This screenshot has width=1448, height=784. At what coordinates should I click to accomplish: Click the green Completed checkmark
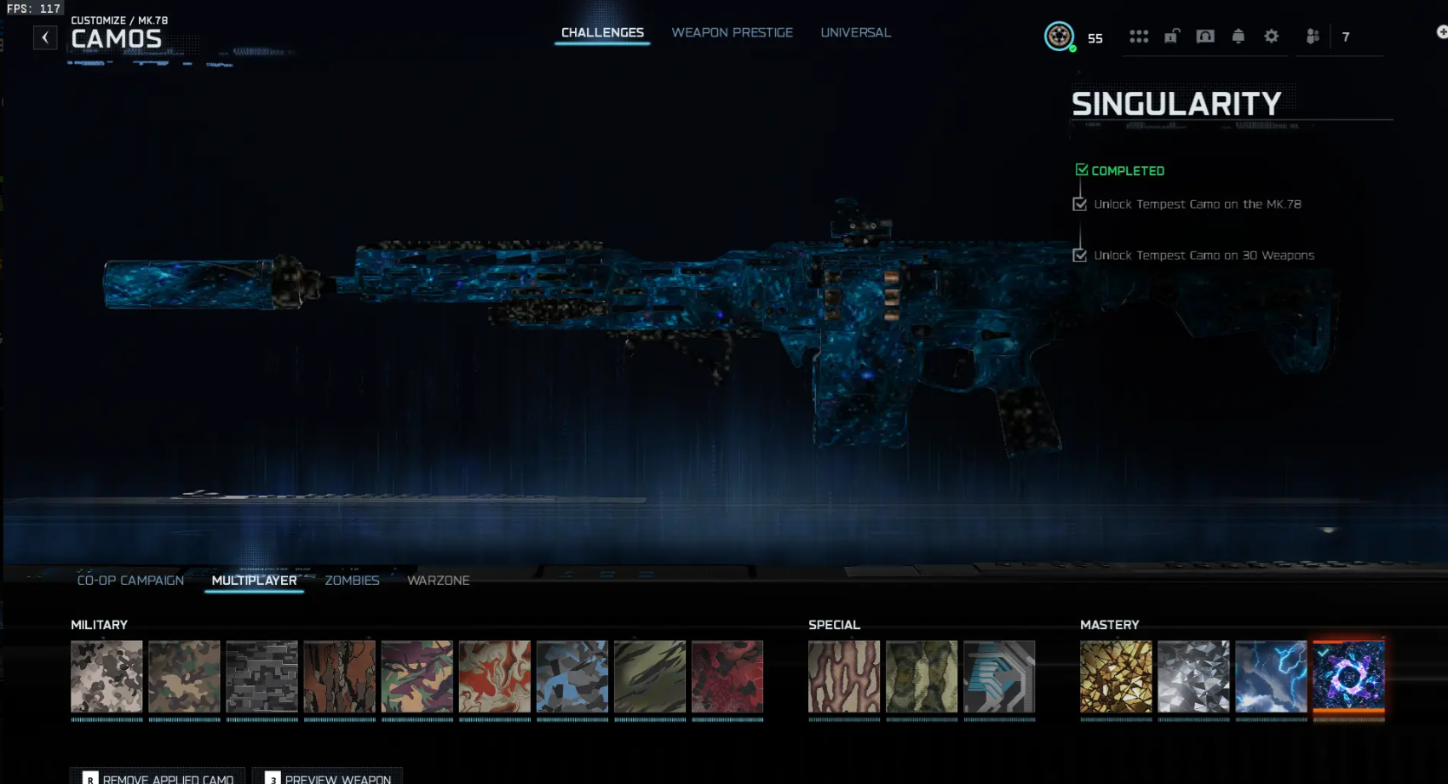click(1082, 170)
